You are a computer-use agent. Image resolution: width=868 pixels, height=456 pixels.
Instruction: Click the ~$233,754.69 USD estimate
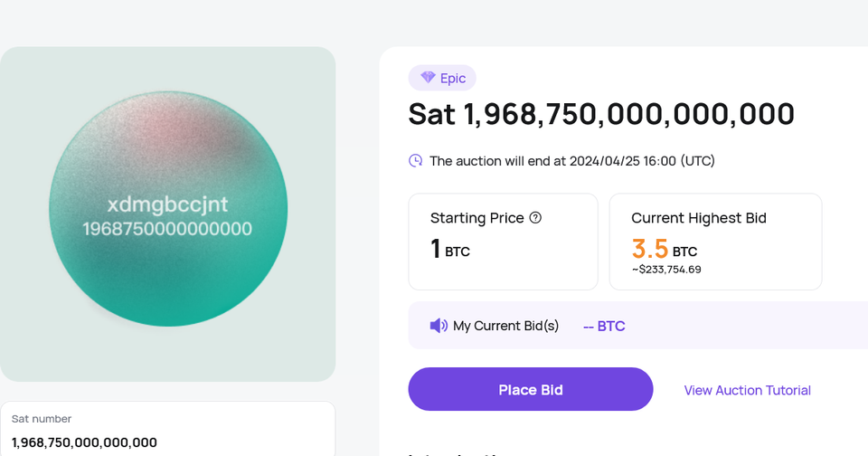coord(666,270)
